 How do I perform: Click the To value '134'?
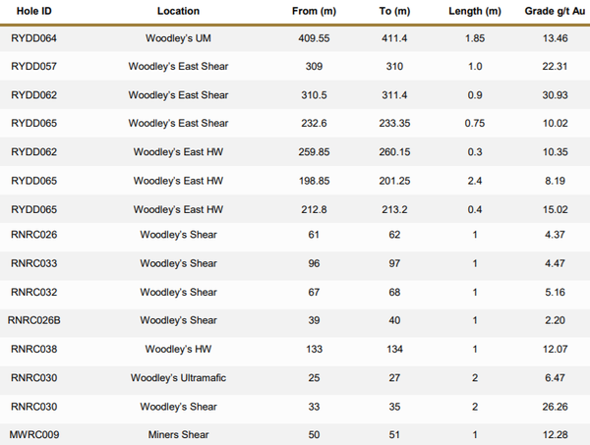point(394,350)
